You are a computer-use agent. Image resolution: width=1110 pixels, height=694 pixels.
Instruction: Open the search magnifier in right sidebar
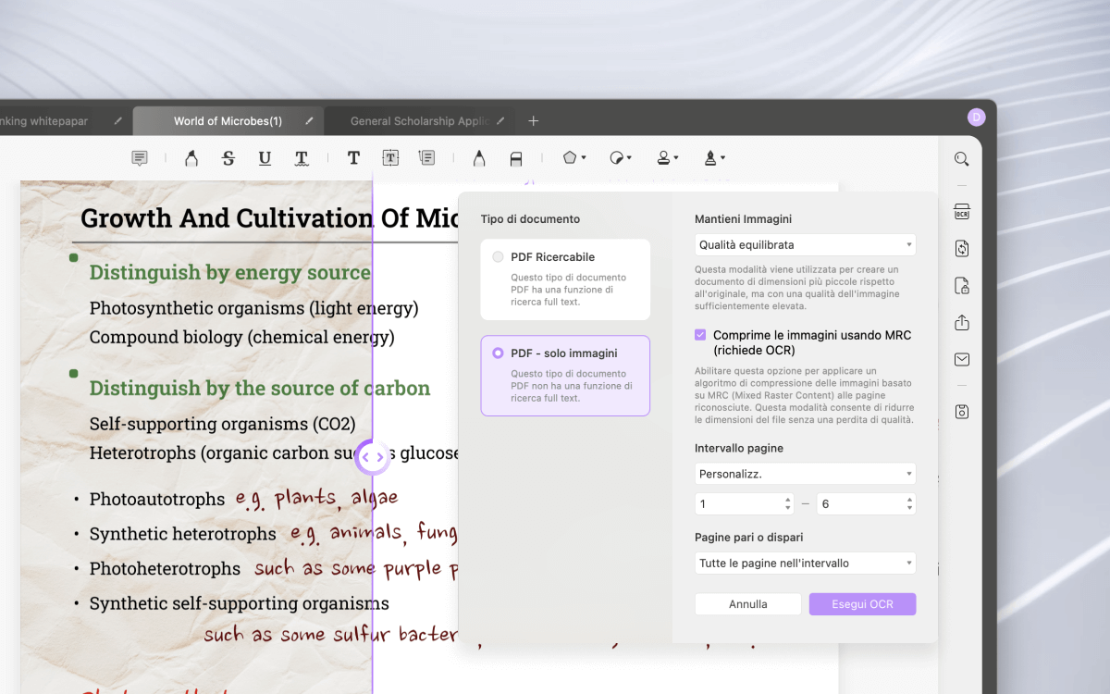(x=962, y=159)
